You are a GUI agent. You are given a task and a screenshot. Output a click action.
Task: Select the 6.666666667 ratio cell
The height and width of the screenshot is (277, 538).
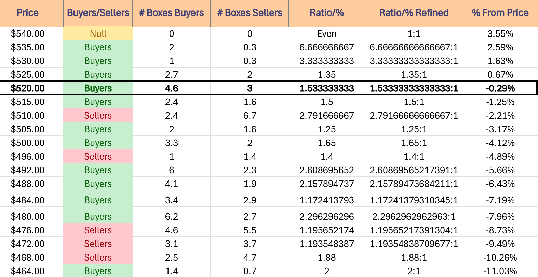[326, 47]
